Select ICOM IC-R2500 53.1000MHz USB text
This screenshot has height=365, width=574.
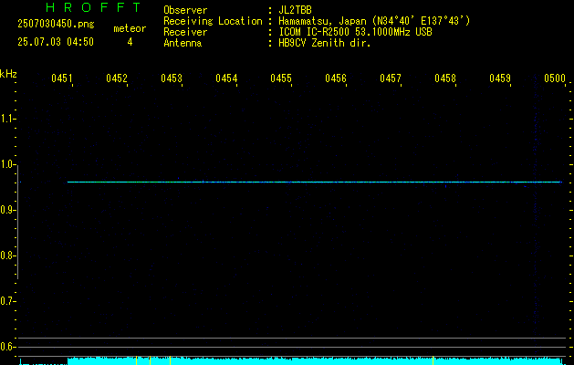coord(356,32)
